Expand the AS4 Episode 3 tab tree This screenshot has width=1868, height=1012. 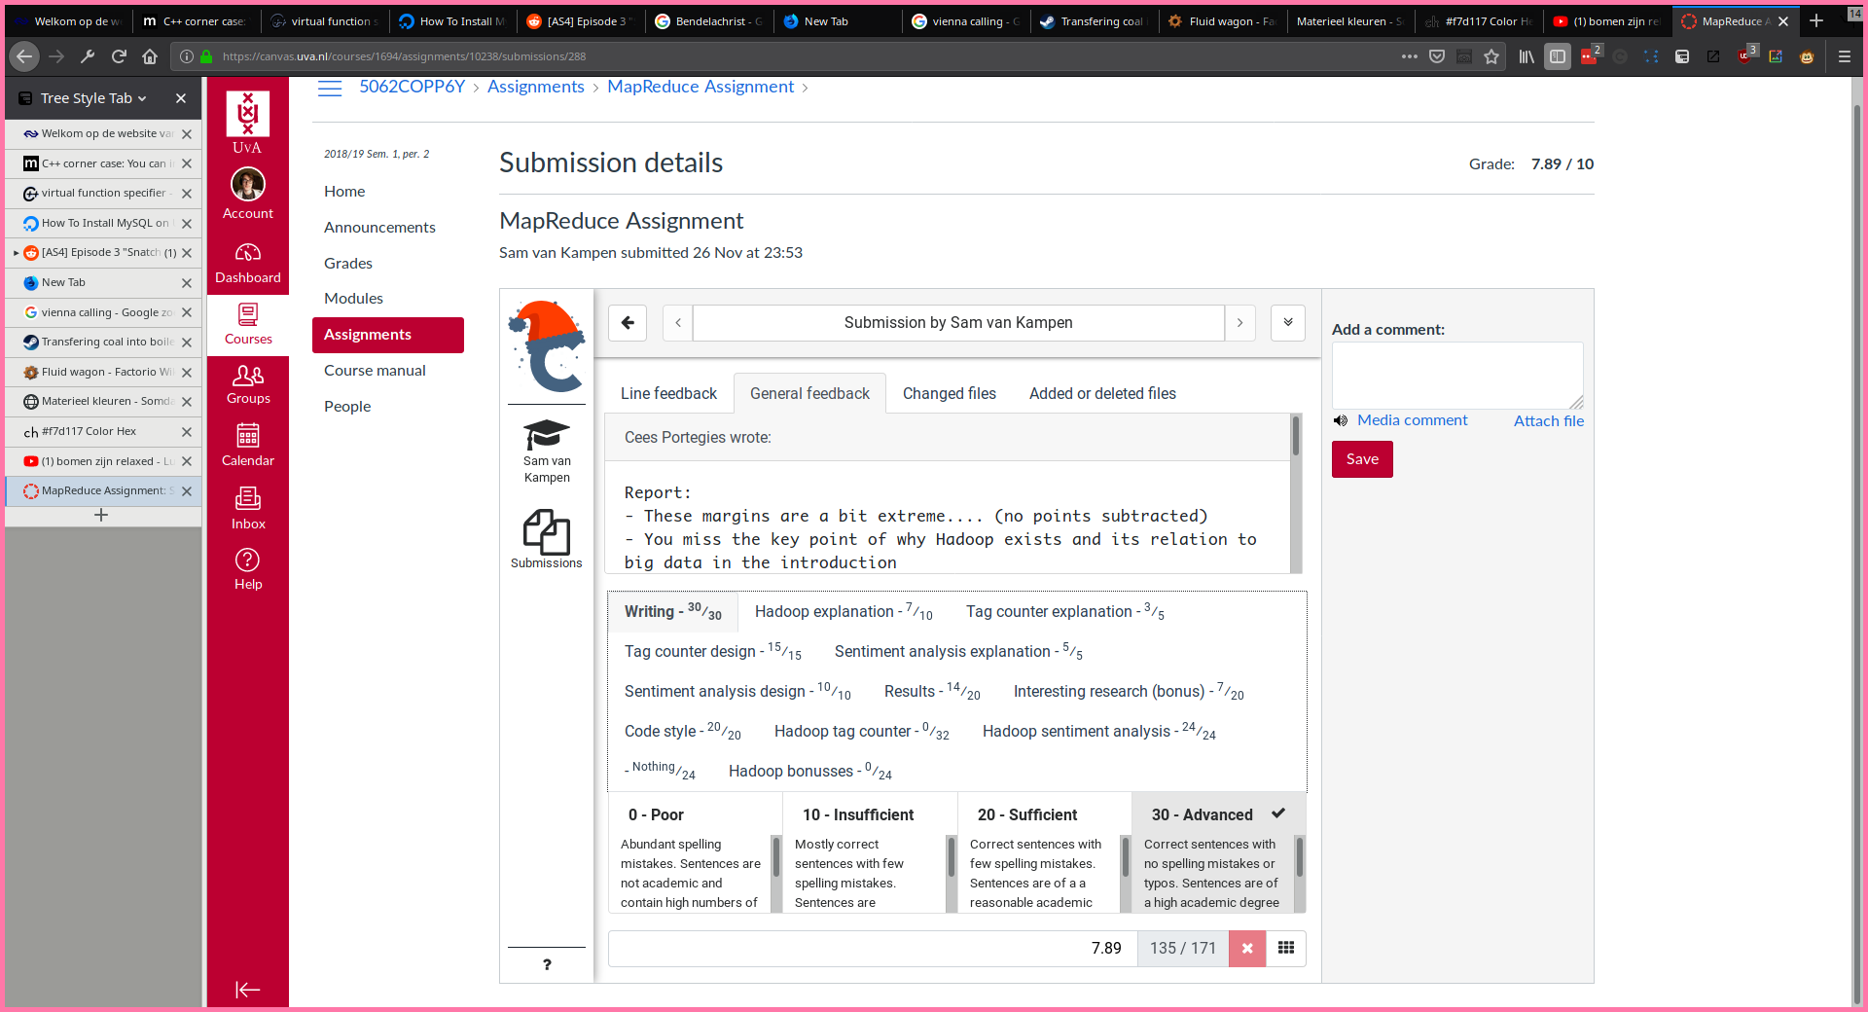point(17,253)
